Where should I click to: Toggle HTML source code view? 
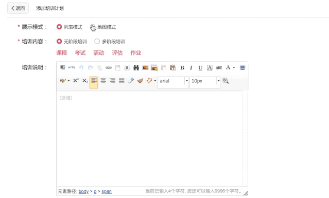point(72,67)
